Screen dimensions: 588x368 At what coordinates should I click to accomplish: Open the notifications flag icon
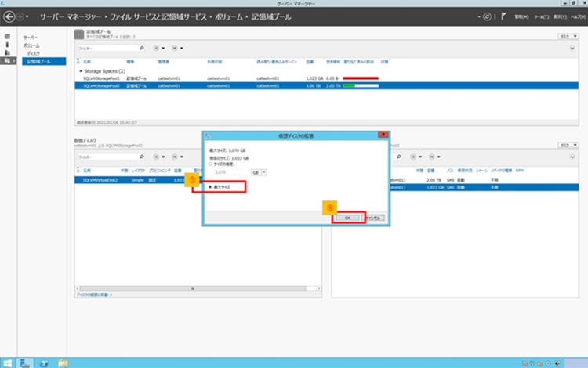tap(504, 16)
